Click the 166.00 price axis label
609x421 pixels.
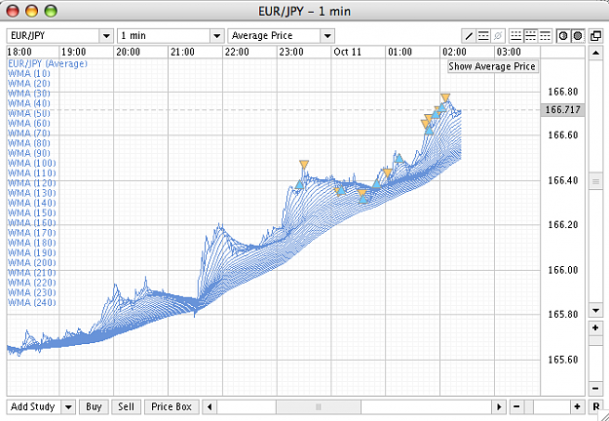(x=563, y=270)
